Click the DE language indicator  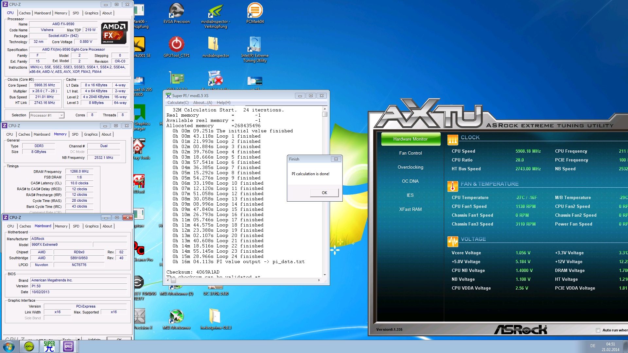pyautogui.click(x=593, y=346)
